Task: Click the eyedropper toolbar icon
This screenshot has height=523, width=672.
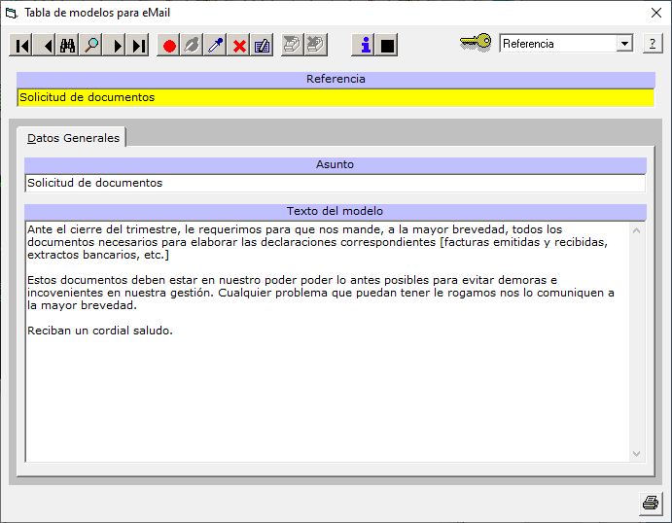Action: 216,46
